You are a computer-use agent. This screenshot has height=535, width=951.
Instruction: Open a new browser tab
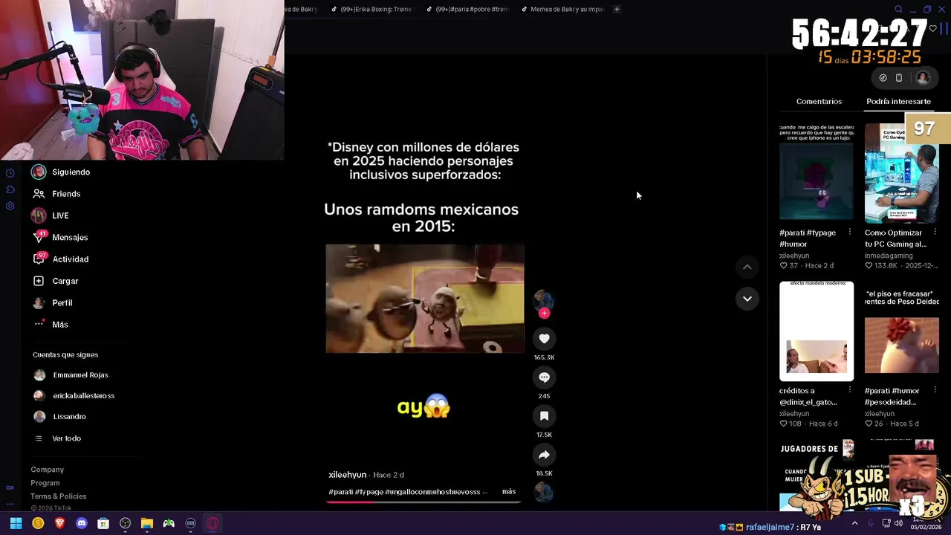point(617,10)
